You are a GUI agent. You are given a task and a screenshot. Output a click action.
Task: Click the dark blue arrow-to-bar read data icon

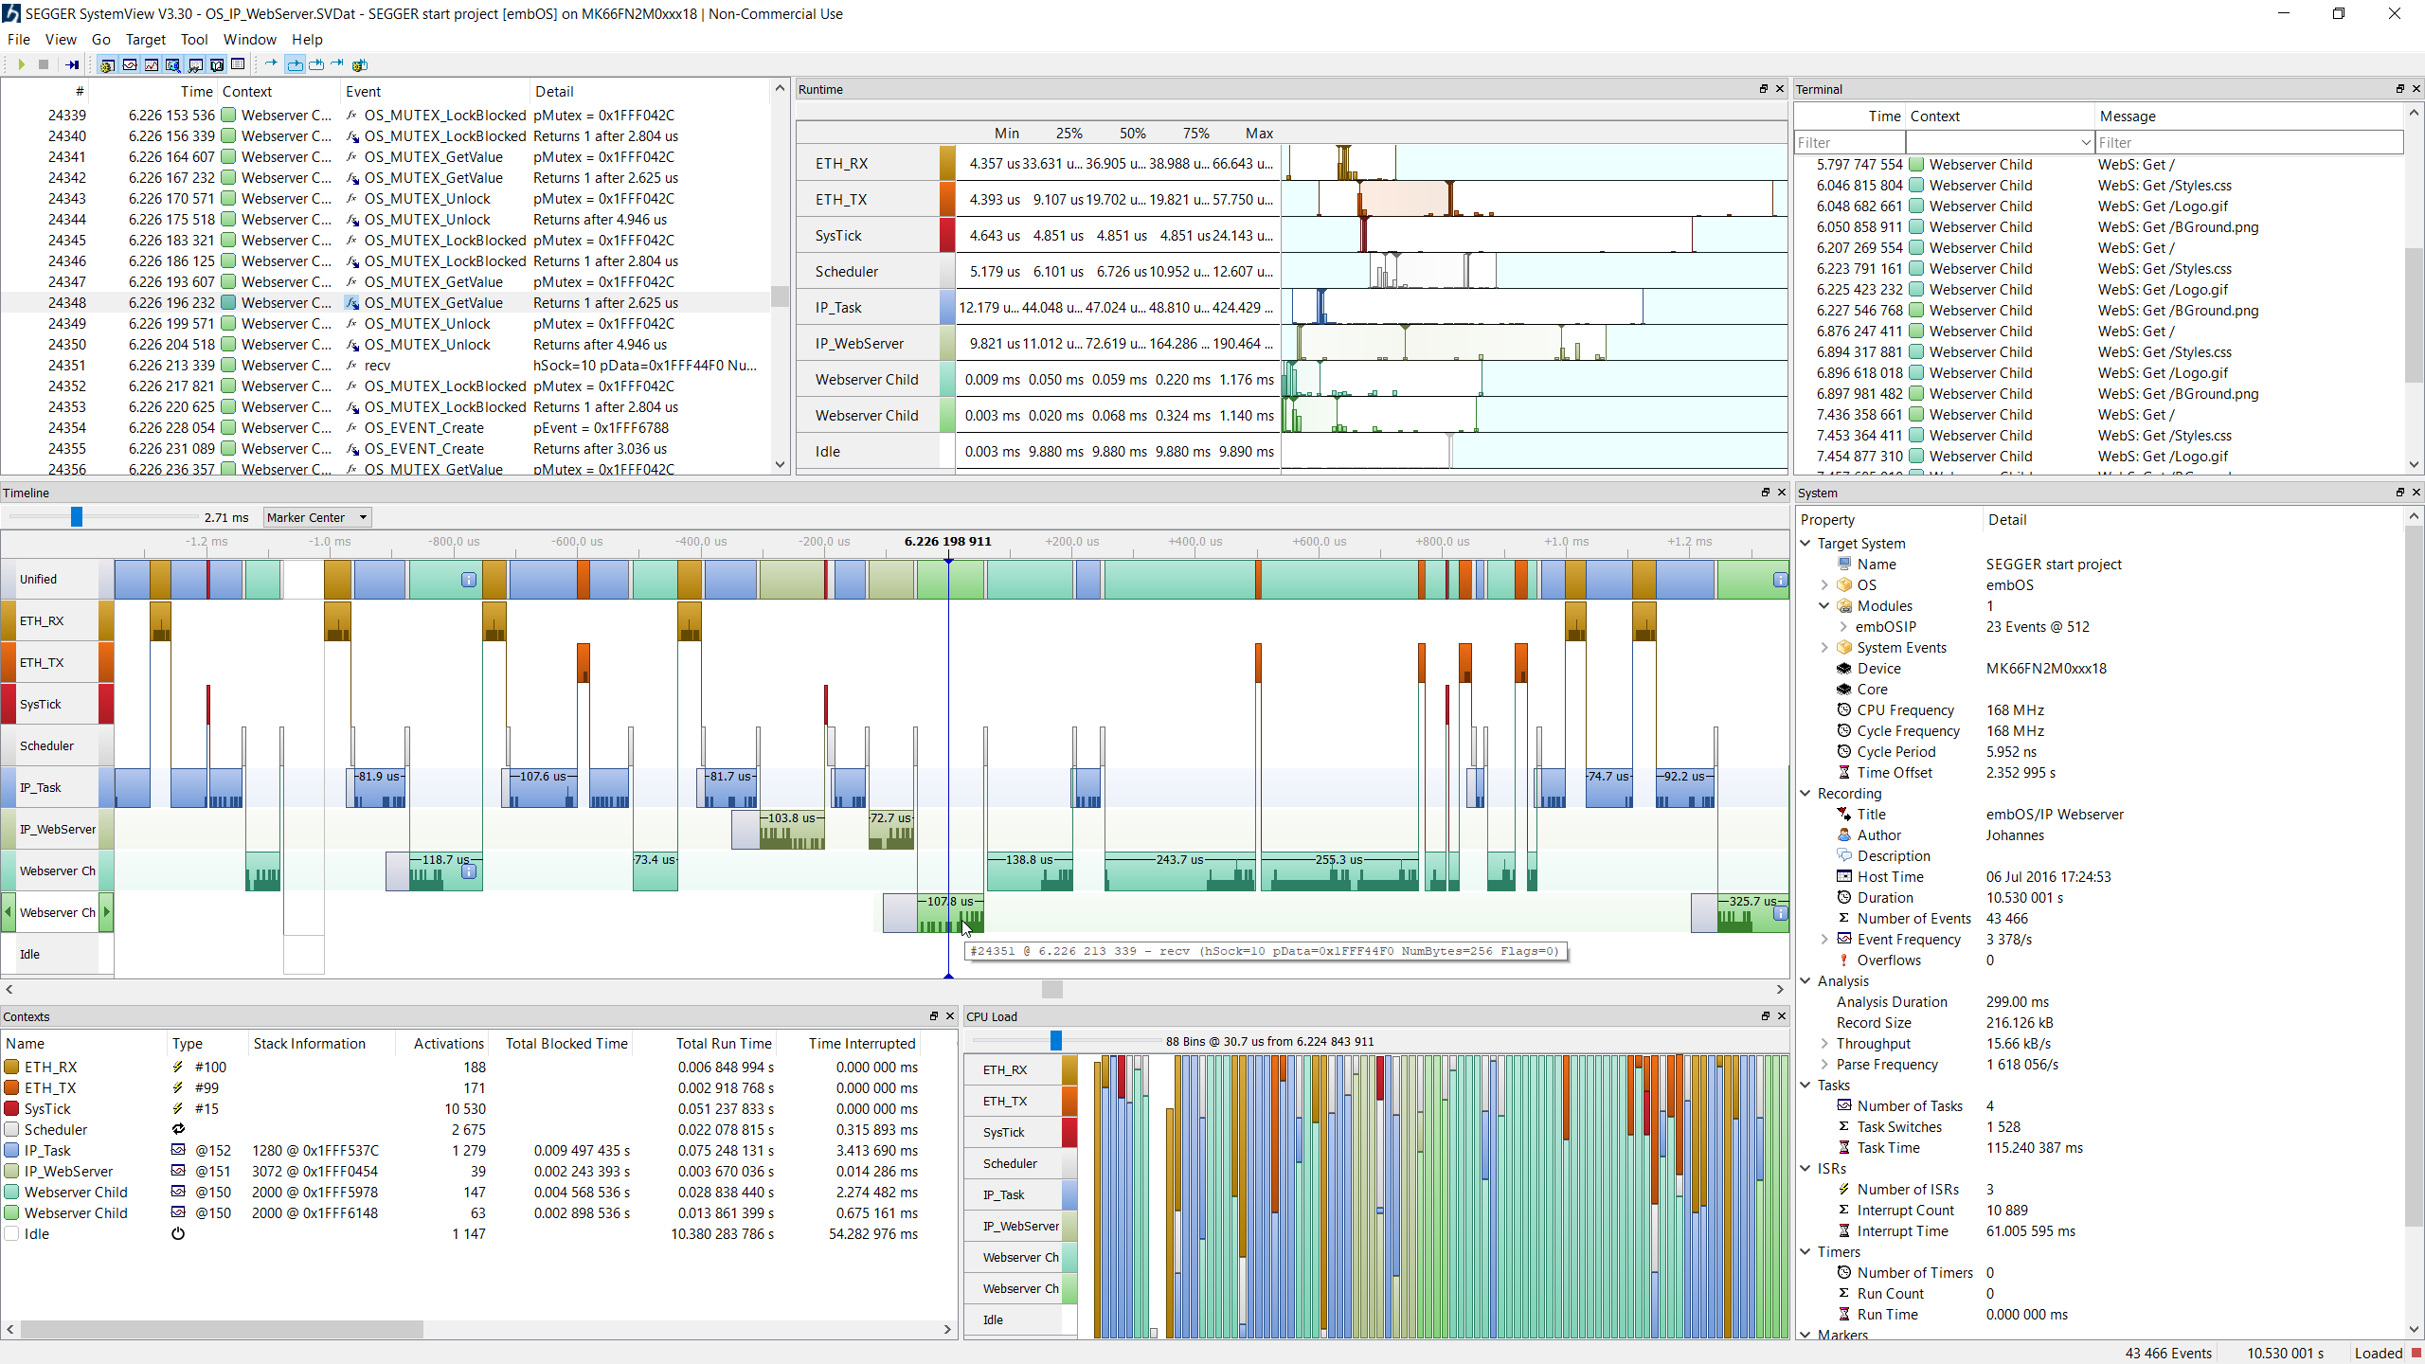(72, 64)
